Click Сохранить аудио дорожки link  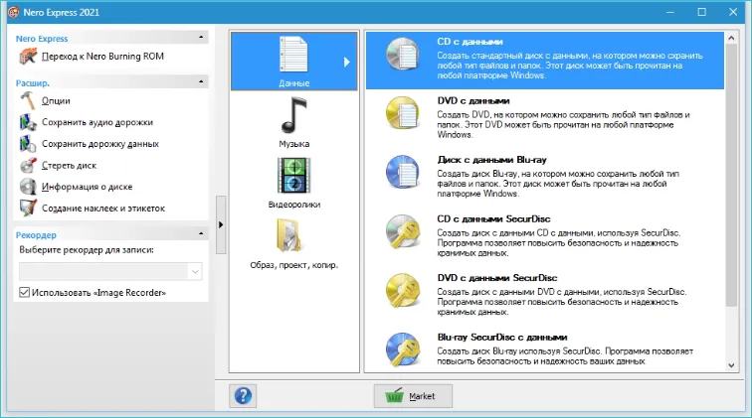point(97,122)
